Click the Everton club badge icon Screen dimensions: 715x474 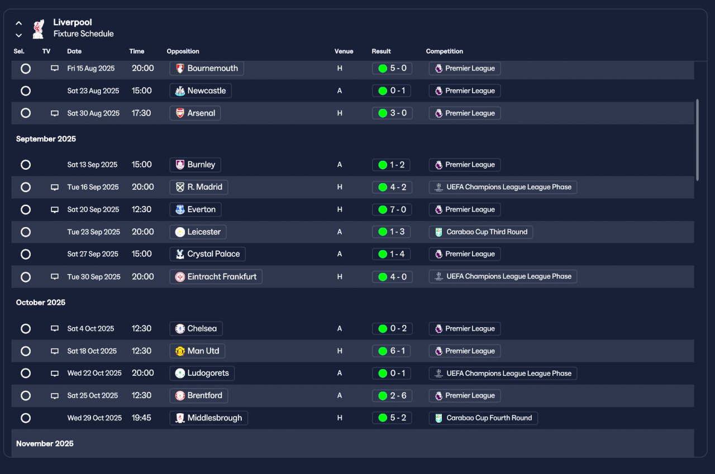[180, 210]
